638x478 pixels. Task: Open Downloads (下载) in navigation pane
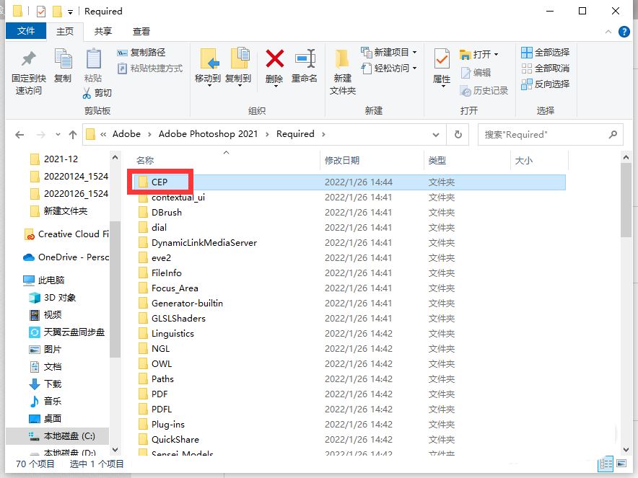(x=45, y=384)
